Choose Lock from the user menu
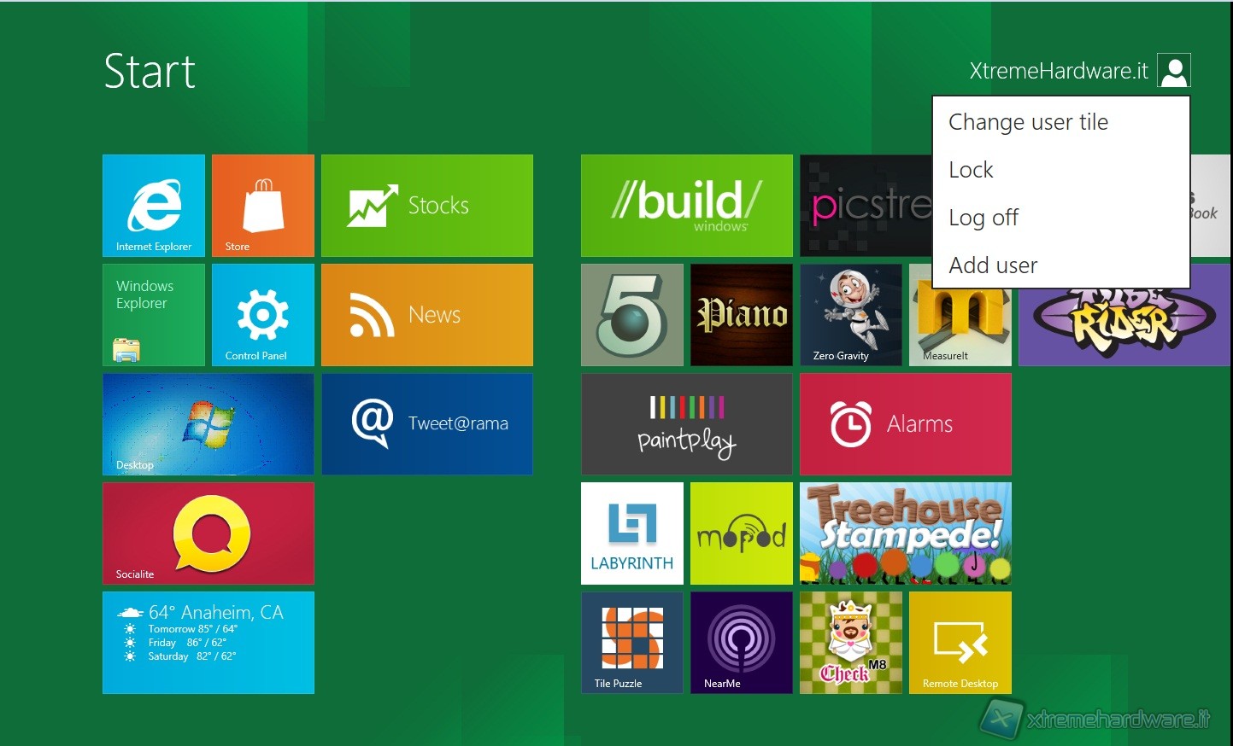The image size is (1233, 746). pyautogui.click(x=972, y=170)
